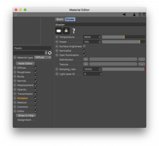The height and width of the screenshot is (146, 159).
Task: Select the texture emission shader icon
Action: pyautogui.click(x=66, y=31)
